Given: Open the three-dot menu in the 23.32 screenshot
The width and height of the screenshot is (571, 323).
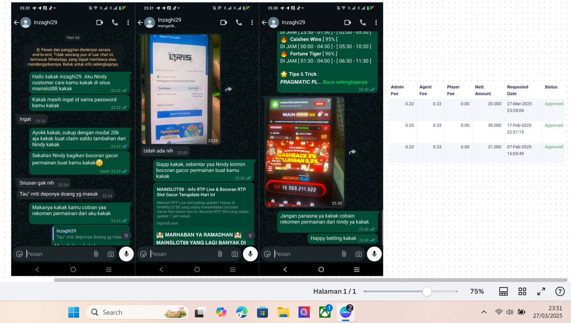Looking at the screenshot, I should click(128, 23).
